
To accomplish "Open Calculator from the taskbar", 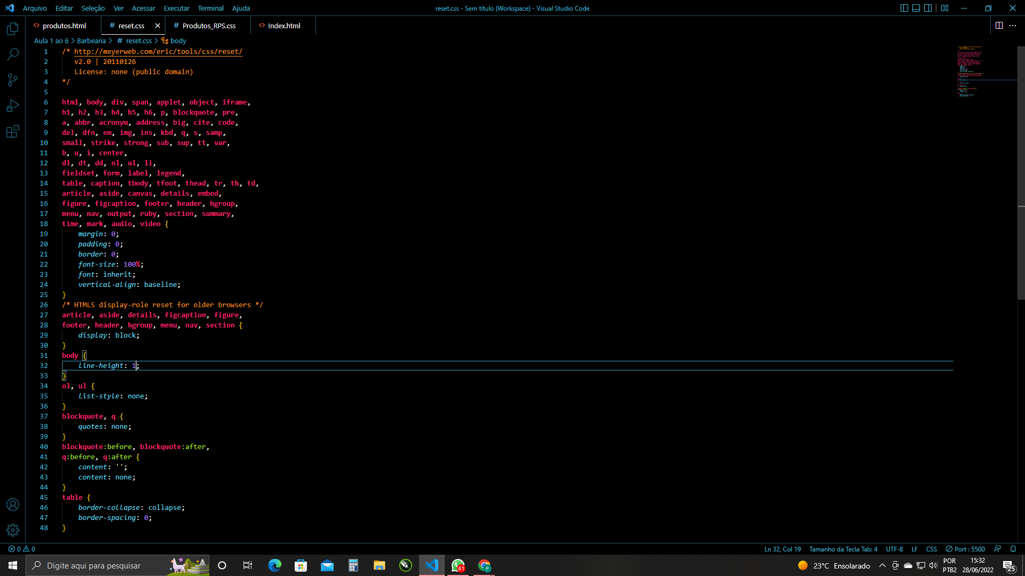I will coord(353,565).
